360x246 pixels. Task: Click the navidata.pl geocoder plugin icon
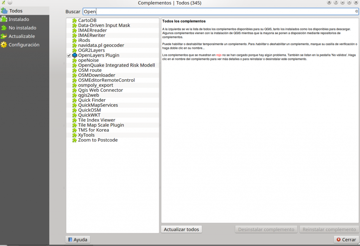[x=75, y=45]
